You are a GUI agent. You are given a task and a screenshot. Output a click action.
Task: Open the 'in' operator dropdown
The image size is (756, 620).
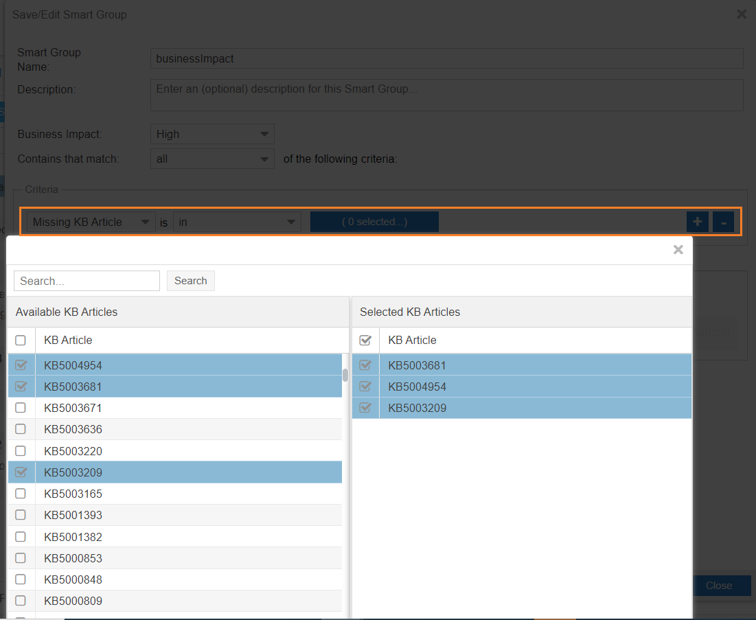[x=237, y=222]
